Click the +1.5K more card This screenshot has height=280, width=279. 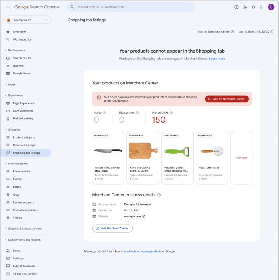tap(241, 158)
